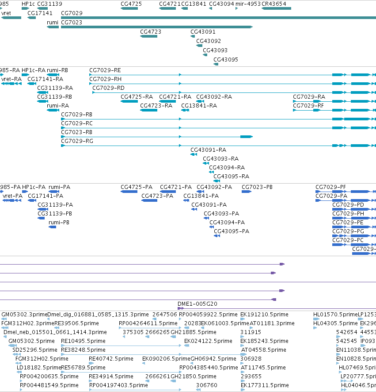376x392 pixels.
Task: Select the CG17141-PA protein label
Action: [x=46, y=196]
